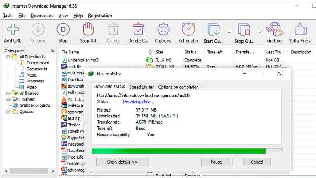
Task: Click the download URL text in dialog
Action: click(x=144, y=96)
